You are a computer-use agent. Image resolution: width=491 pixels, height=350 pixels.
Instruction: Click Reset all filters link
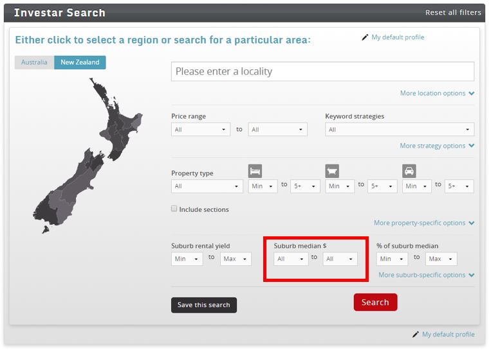453,12
